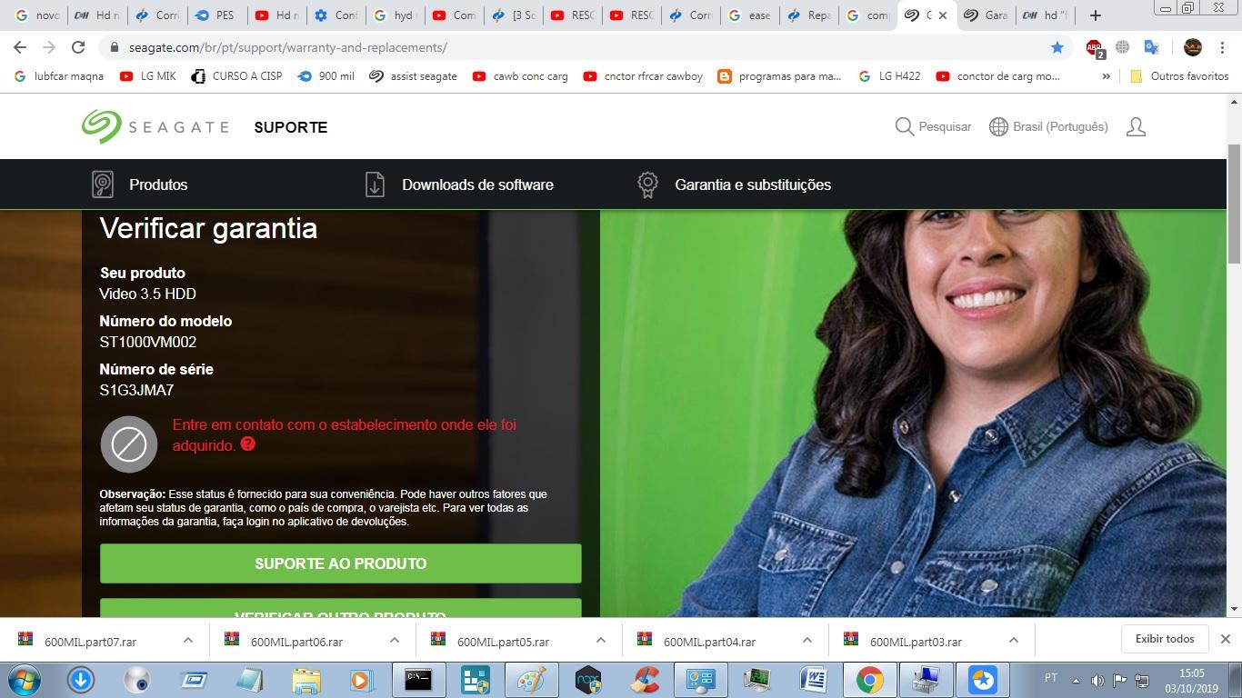Click the Seagate logo
This screenshot has width=1242, height=698.
tap(155, 127)
